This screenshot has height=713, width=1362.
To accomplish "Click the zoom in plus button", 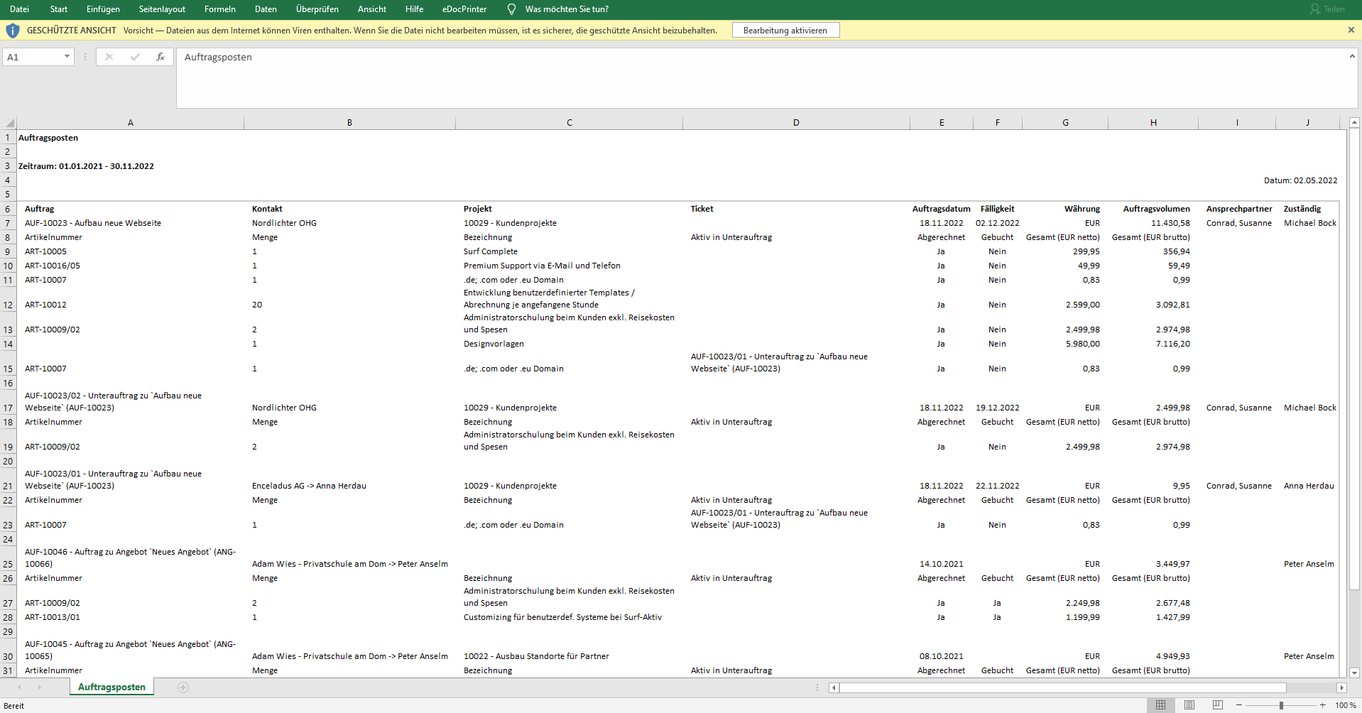I will pos(1322,705).
